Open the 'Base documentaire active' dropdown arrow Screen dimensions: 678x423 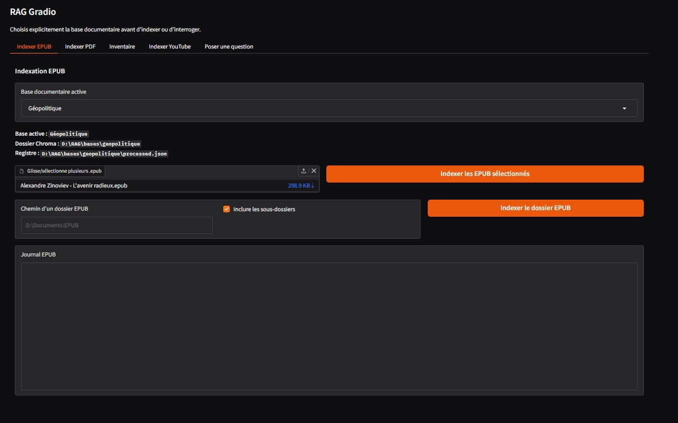625,109
